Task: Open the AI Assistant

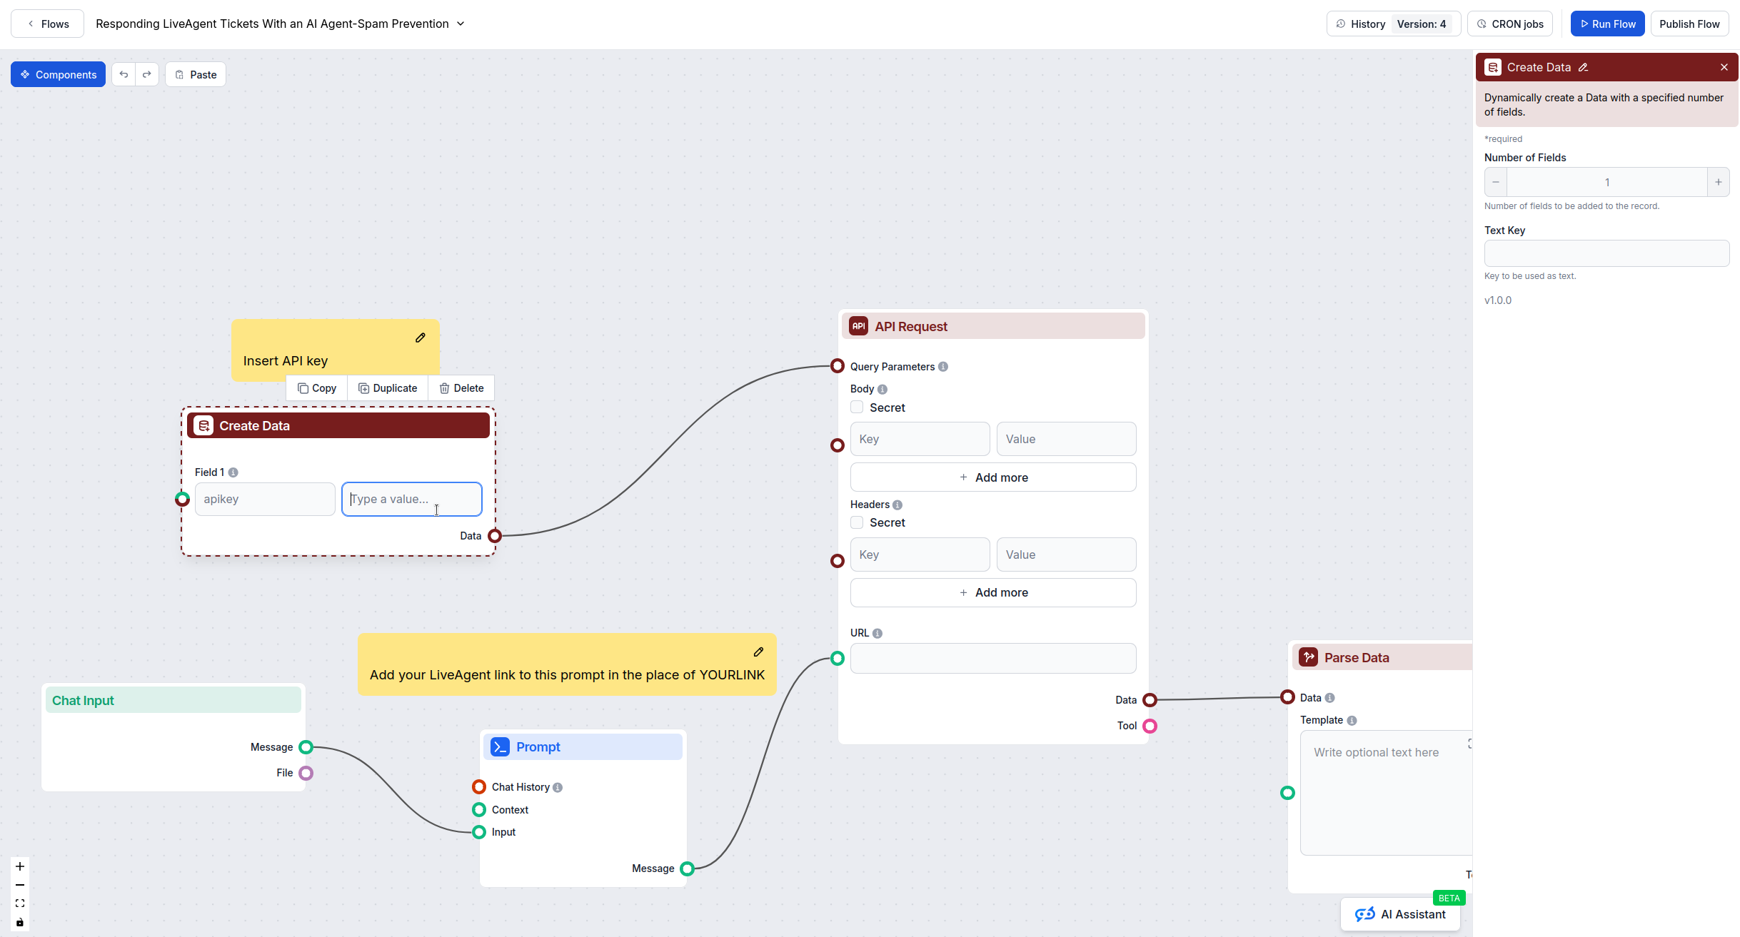Action: click(x=1400, y=914)
